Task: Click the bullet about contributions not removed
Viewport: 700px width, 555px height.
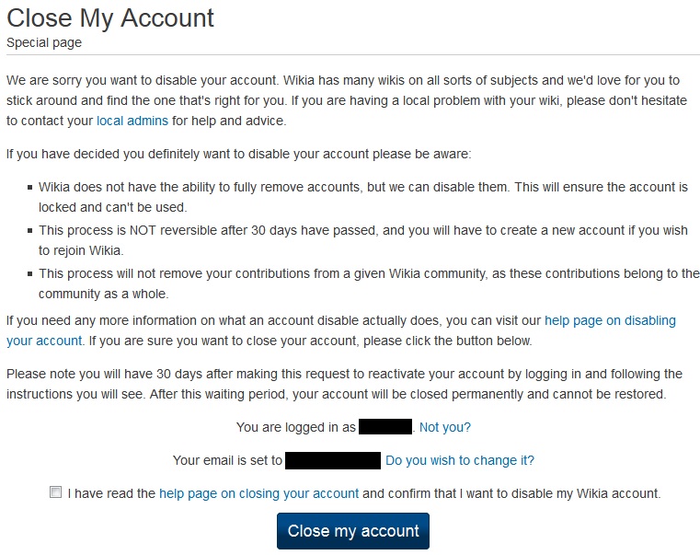Action: (368, 283)
